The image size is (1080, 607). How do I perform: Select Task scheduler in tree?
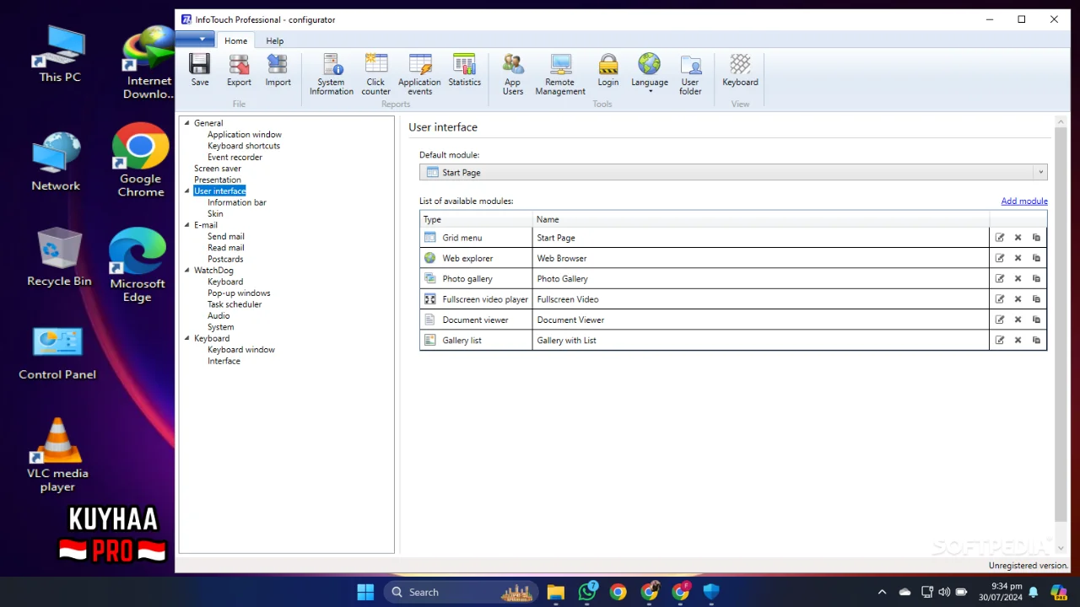click(235, 304)
